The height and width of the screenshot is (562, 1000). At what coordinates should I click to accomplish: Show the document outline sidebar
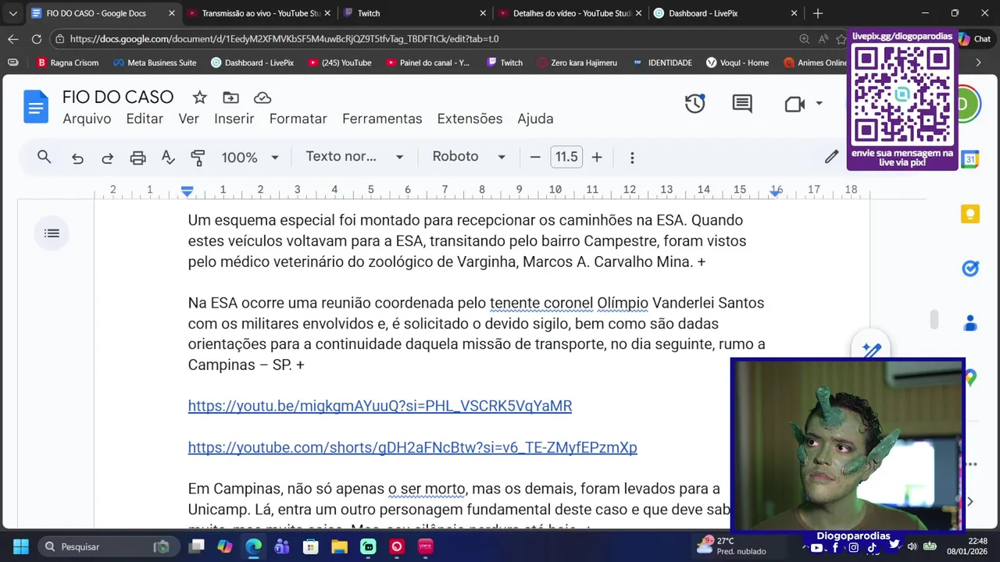tap(52, 233)
